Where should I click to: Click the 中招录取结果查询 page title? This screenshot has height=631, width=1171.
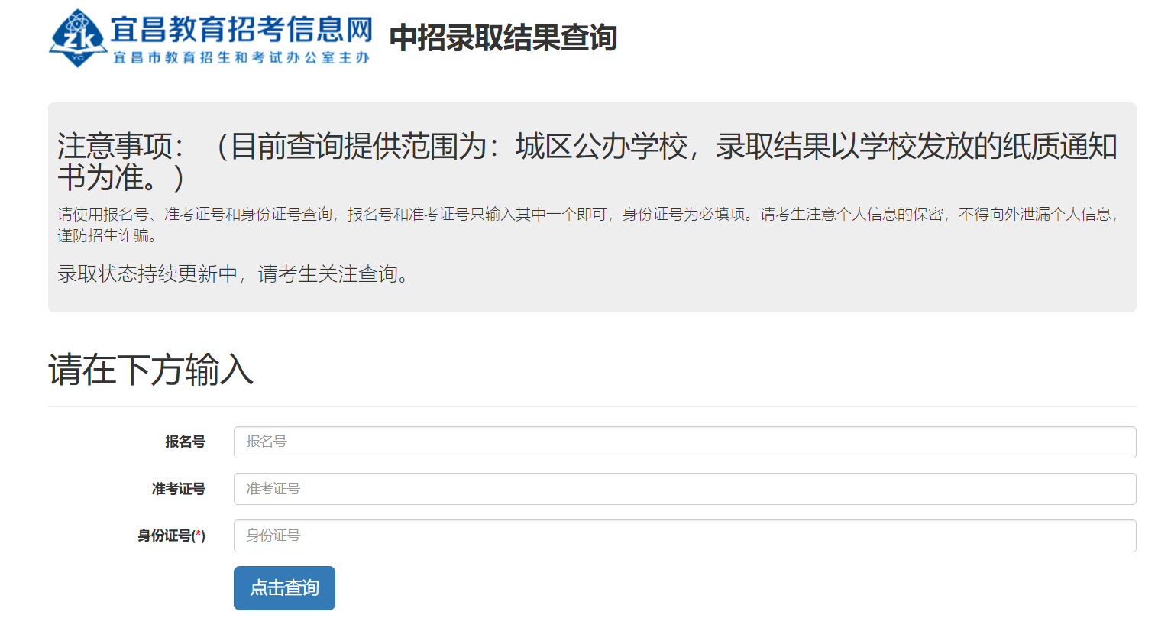[x=503, y=37]
